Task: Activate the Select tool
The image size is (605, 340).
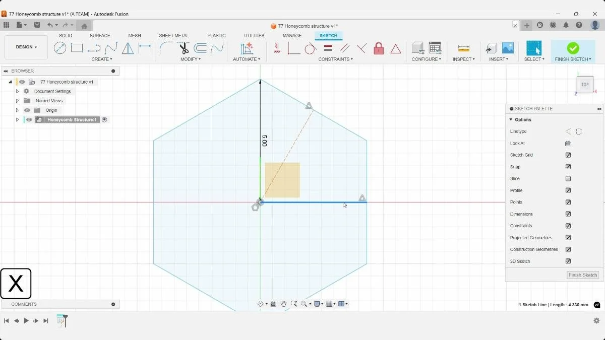Action: click(534, 48)
